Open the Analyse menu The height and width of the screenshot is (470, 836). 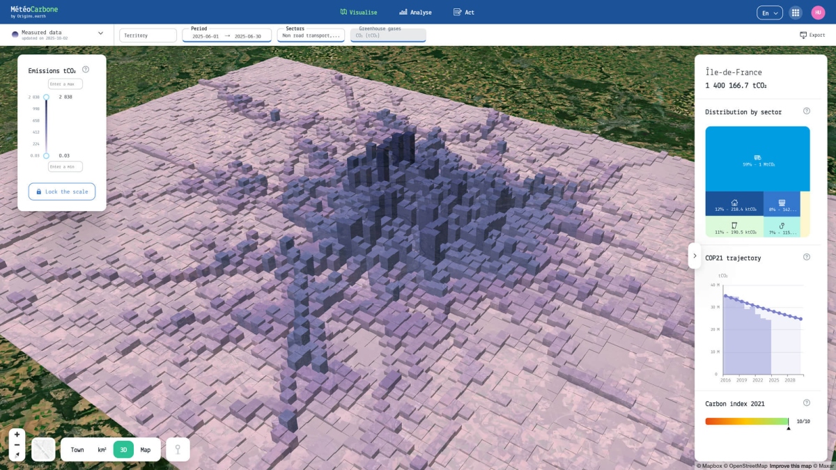tap(416, 12)
